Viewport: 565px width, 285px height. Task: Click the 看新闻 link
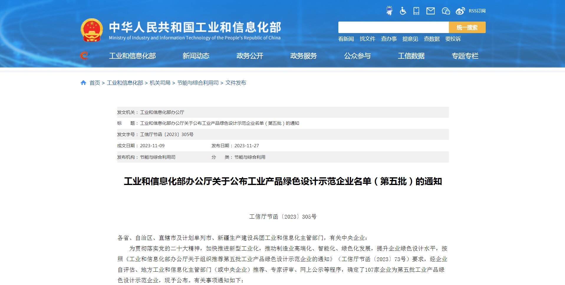click(346, 39)
